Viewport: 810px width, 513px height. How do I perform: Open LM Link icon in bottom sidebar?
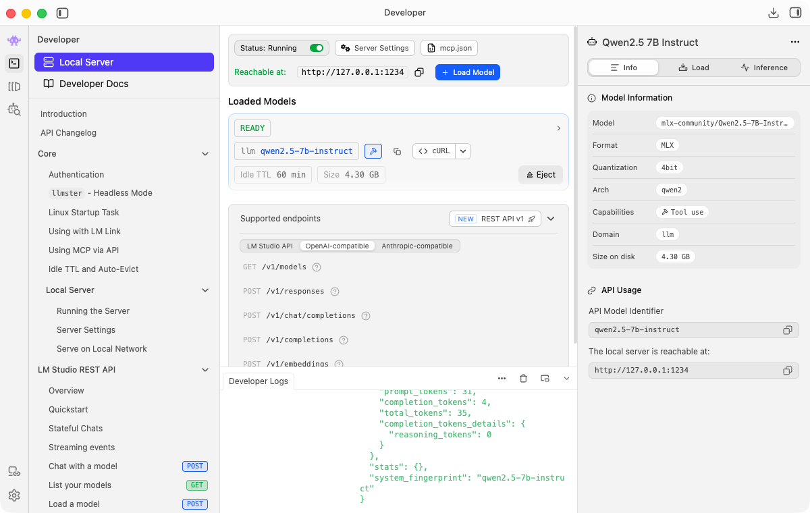14,472
